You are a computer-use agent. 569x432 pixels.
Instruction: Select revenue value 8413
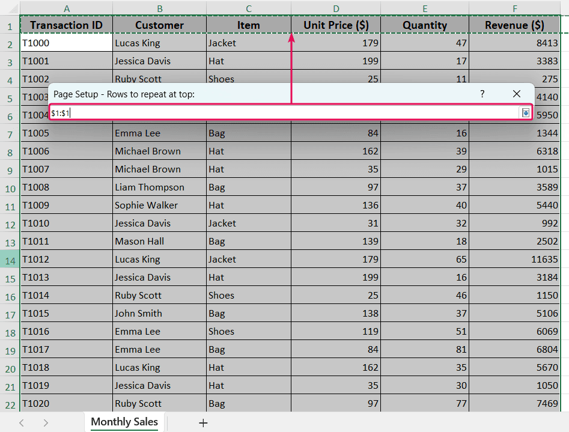pyautogui.click(x=514, y=43)
